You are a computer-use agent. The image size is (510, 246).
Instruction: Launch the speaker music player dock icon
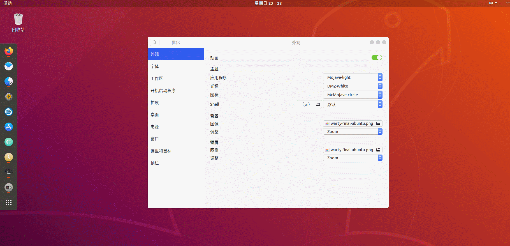[x=9, y=96]
